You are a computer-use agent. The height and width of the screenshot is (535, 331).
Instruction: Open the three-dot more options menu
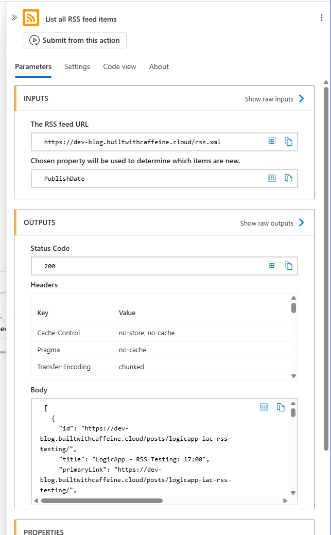click(321, 18)
